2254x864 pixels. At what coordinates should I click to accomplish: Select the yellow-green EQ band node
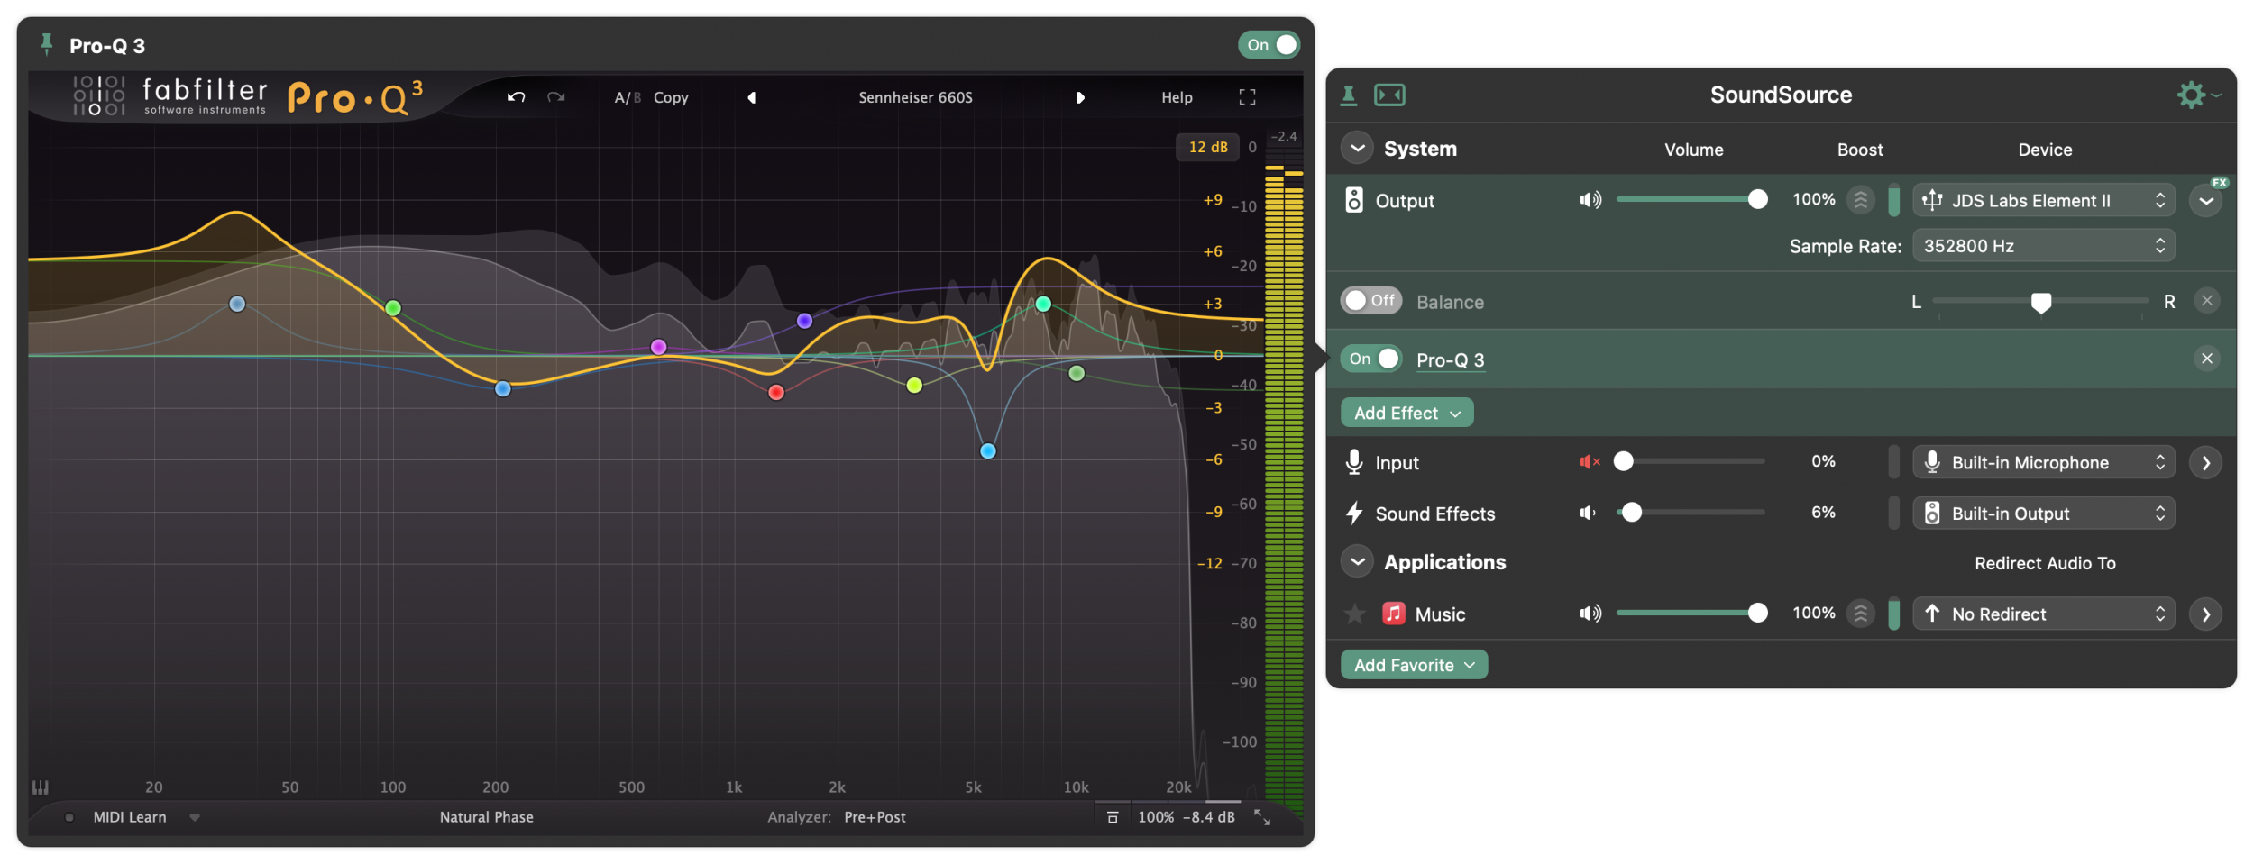[914, 386]
